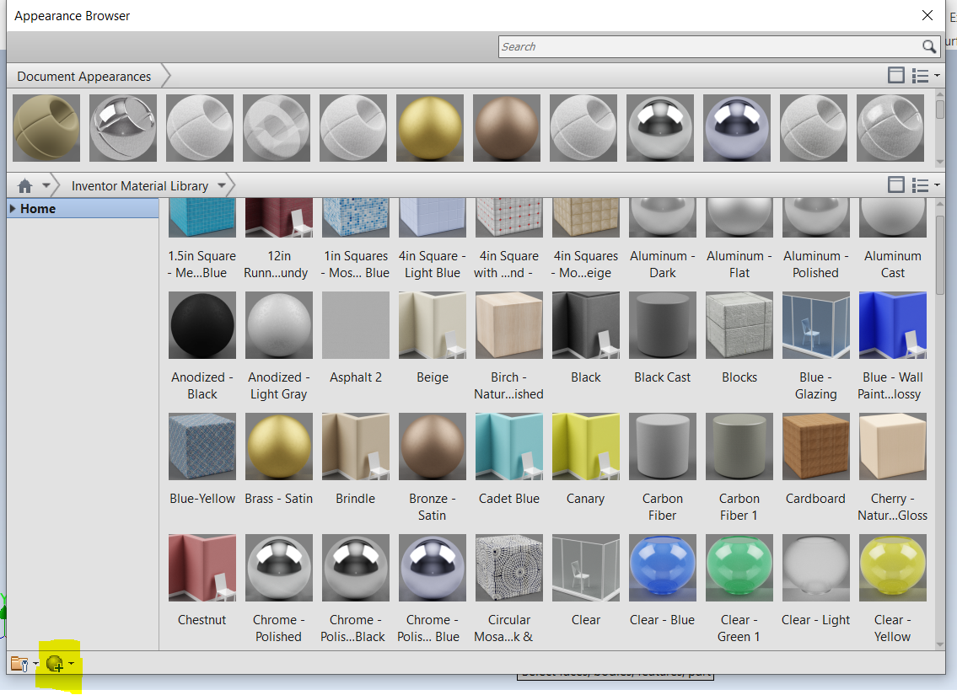Open the dropdown beside the new appearance button

(x=72, y=665)
